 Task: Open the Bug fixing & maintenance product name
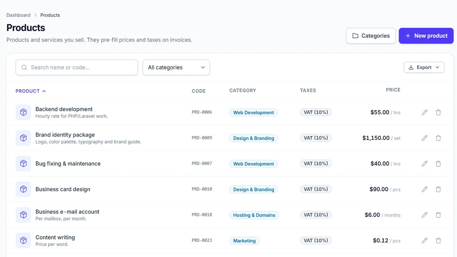click(68, 163)
